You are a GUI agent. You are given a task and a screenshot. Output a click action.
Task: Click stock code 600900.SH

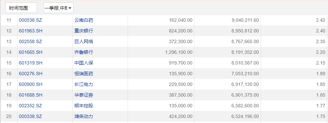[31, 84]
